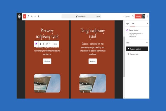Select the building image in left column
This screenshot has width=166, height=111.
coord(47,83)
